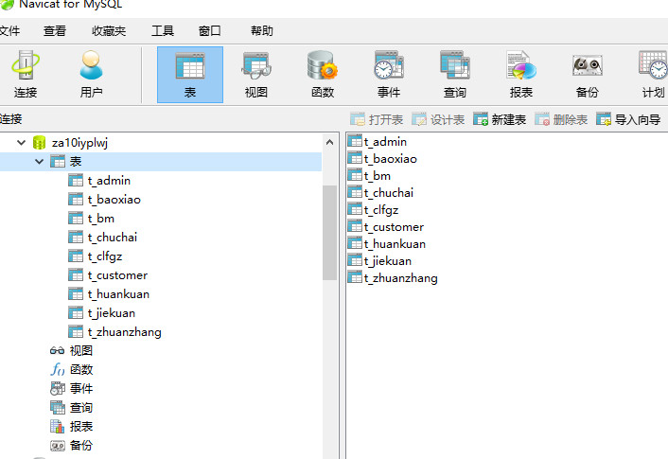This screenshot has width=668, height=459.
Task: Select t_chuchai in the connection tree
Action: 113,238
